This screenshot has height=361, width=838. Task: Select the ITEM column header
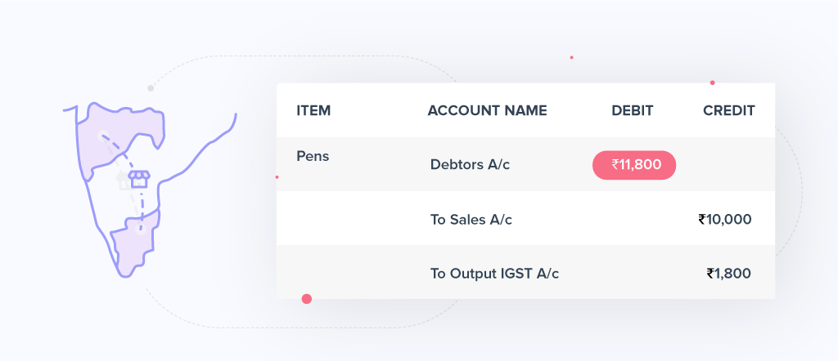pos(313,110)
